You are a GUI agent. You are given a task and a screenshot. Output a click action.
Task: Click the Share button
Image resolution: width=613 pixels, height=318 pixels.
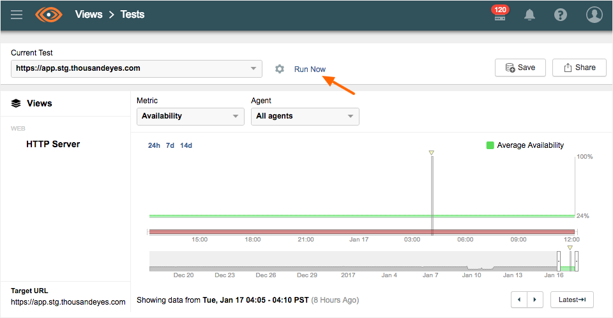[x=579, y=68]
